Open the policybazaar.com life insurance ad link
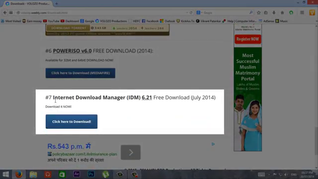 click(x=84, y=154)
